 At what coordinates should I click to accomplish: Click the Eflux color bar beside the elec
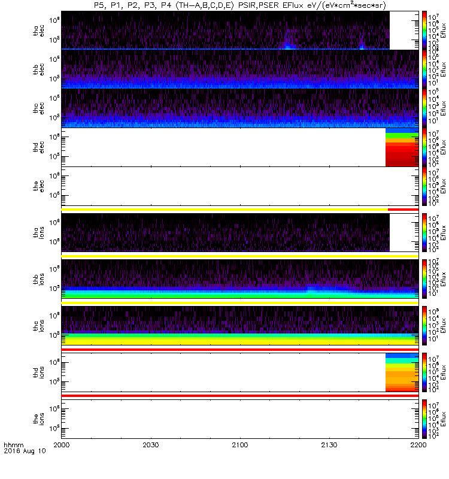(424, 186)
